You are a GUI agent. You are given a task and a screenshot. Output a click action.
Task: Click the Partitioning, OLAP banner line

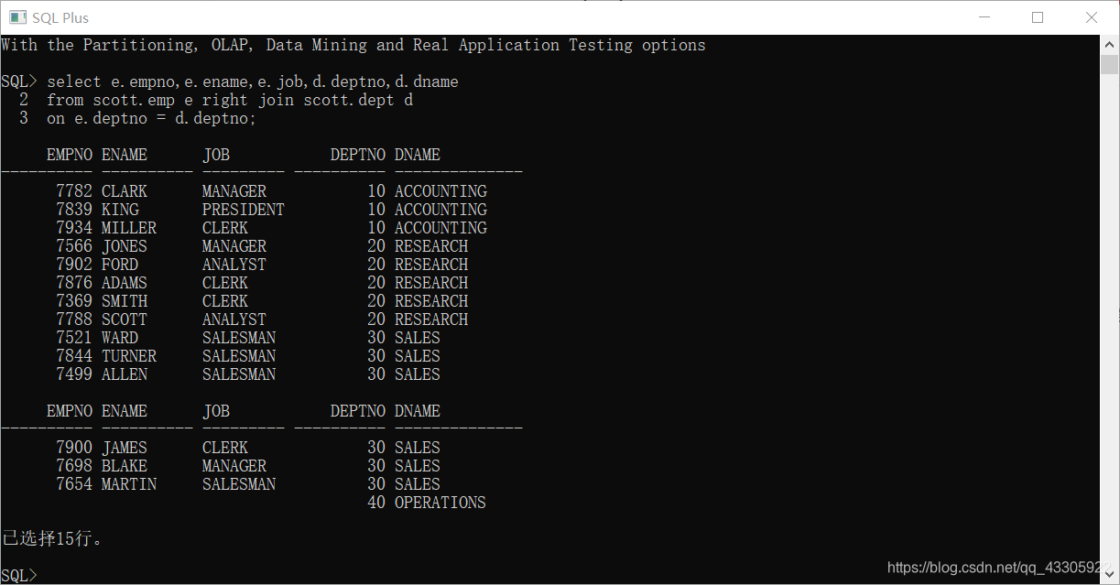353,45
